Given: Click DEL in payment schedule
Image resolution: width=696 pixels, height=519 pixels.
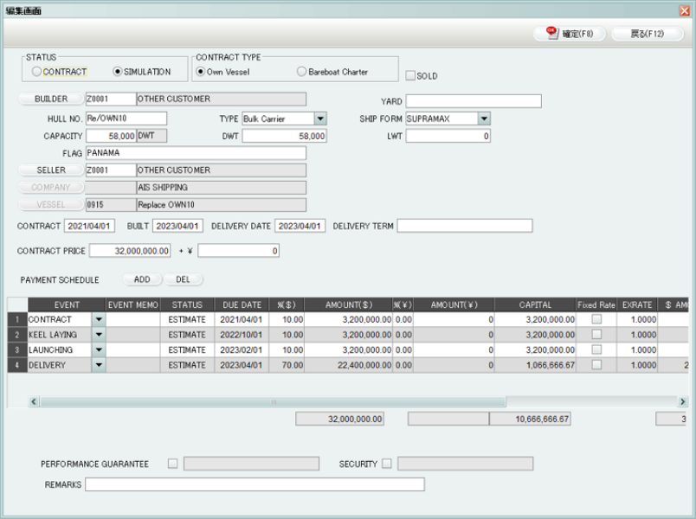Looking at the screenshot, I should 183,280.
